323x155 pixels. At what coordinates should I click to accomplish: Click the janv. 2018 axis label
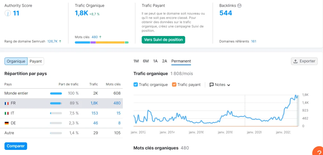coord(225,132)
